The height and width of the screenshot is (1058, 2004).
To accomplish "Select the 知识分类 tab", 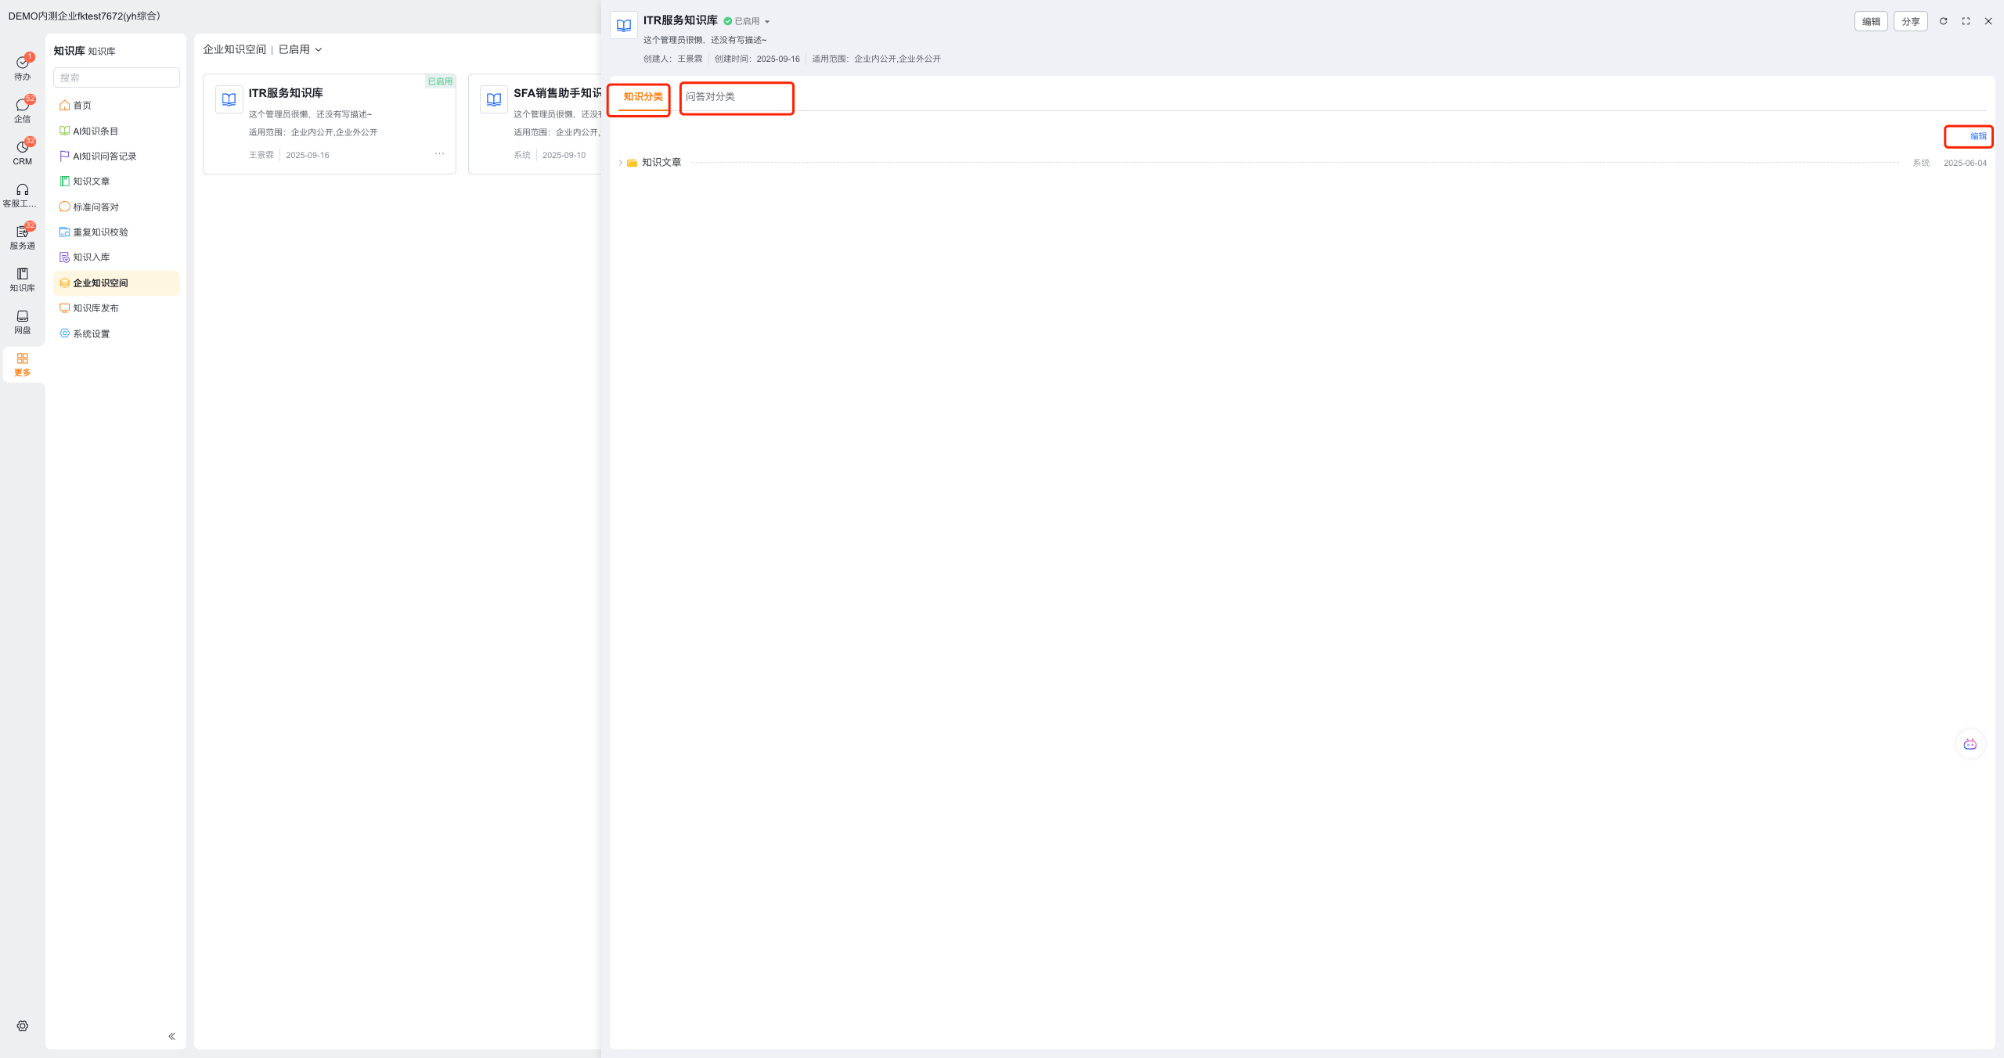I will pyautogui.click(x=643, y=97).
